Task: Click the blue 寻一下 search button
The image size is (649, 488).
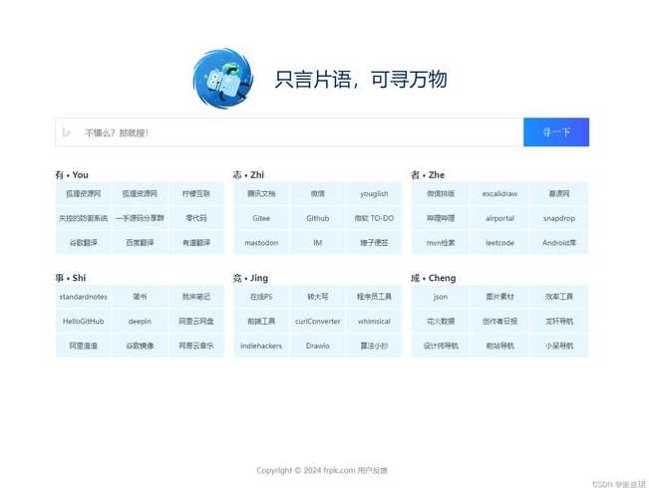Action: [556, 132]
